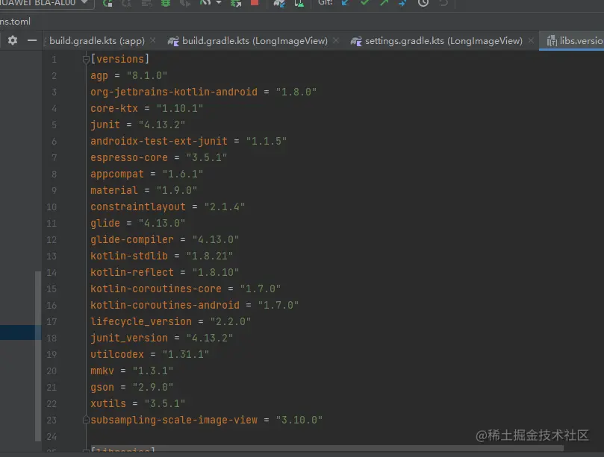Open the panel settings gear icon
This screenshot has height=457, width=604.
coord(13,40)
